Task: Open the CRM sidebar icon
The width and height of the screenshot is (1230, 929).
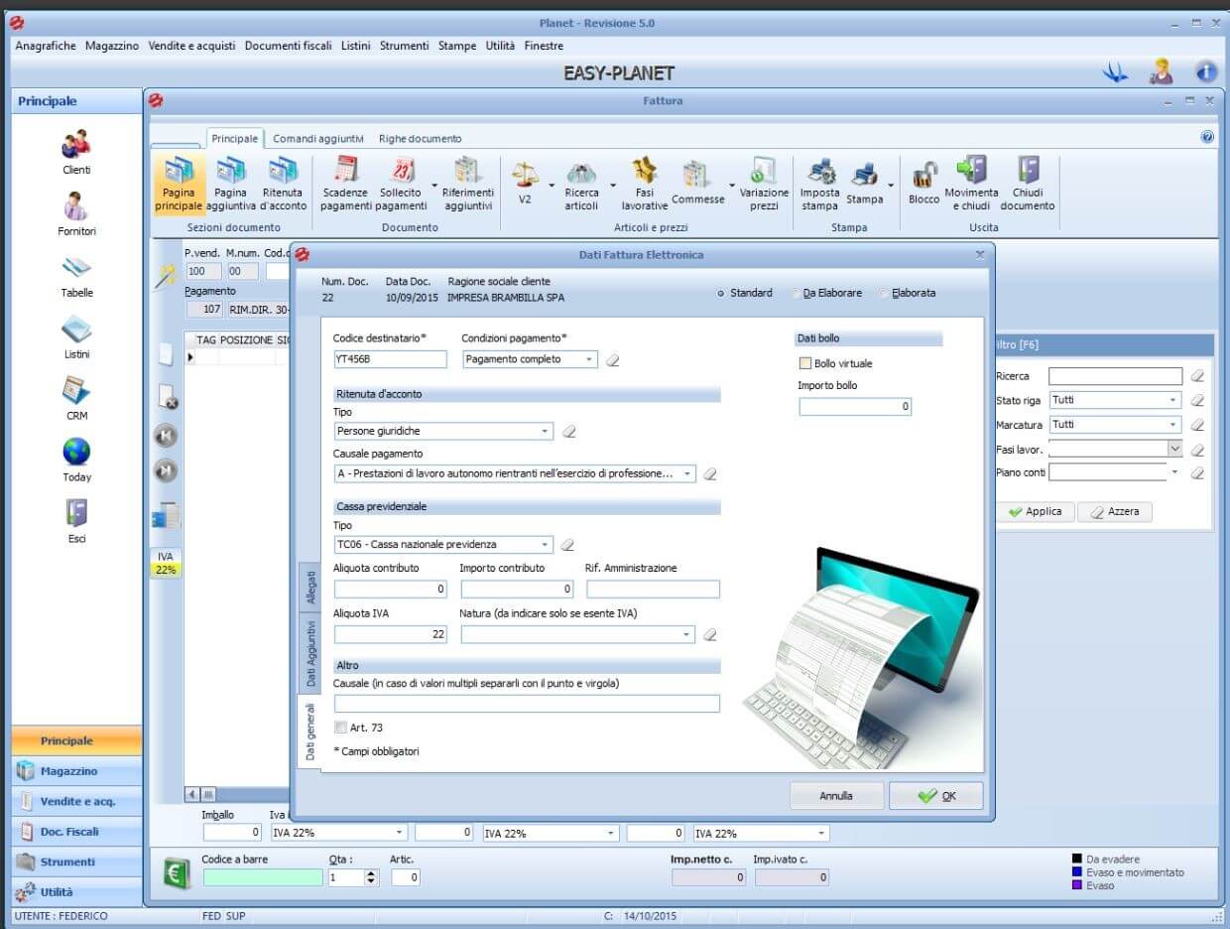Action: (x=76, y=391)
